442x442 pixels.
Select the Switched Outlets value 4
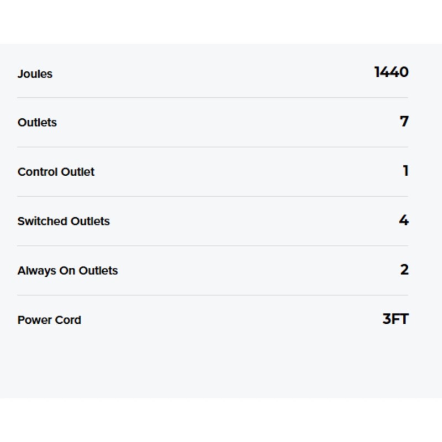[404, 220]
